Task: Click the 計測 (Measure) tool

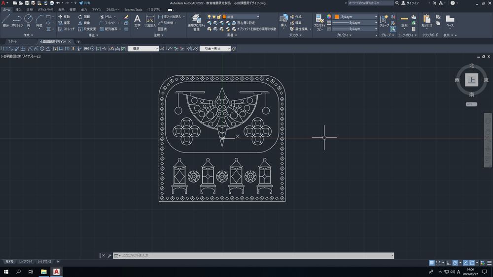Action: pyautogui.click(x=404, y=20)
